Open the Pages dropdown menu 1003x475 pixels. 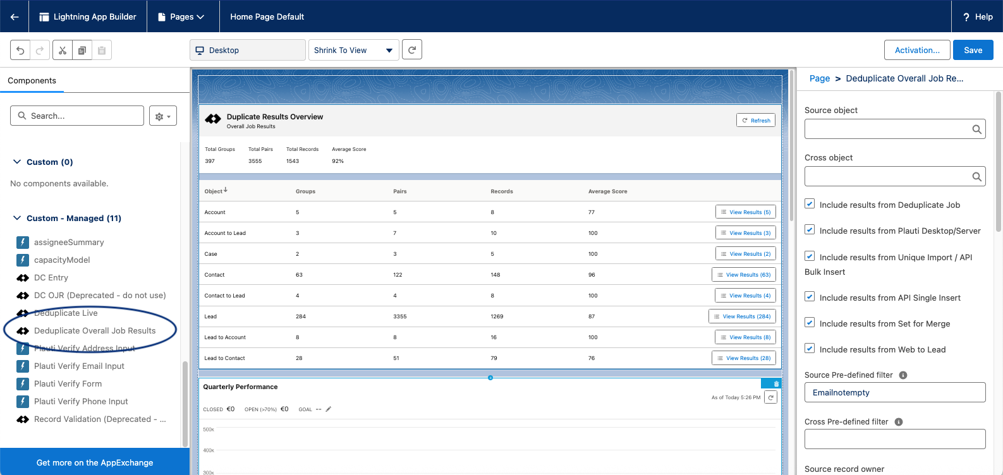[183, 16]
